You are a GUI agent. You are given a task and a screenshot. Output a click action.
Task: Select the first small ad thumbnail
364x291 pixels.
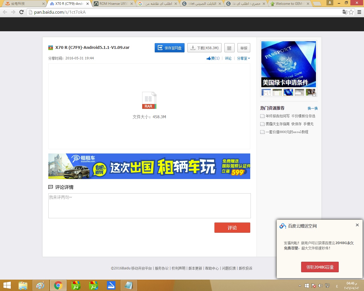click(266, 92)
